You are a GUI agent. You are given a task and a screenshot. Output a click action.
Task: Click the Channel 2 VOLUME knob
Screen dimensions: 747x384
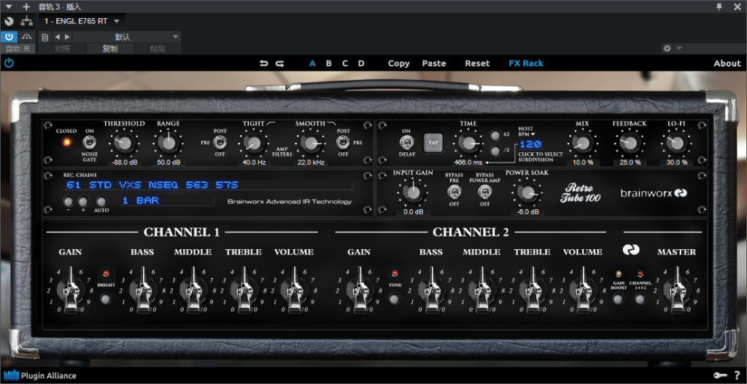click(x=583, y=289)
